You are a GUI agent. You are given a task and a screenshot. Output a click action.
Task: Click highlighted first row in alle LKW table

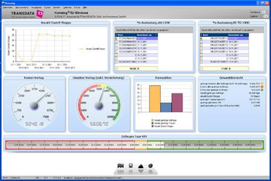(137, 38)
